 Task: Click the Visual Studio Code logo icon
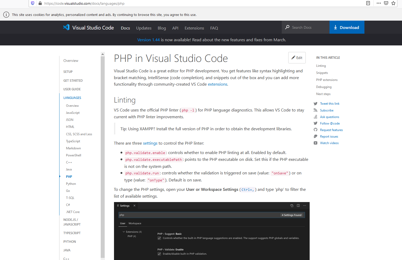point(66,27)
